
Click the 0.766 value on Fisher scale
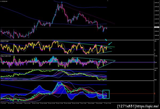click(156, 56)
